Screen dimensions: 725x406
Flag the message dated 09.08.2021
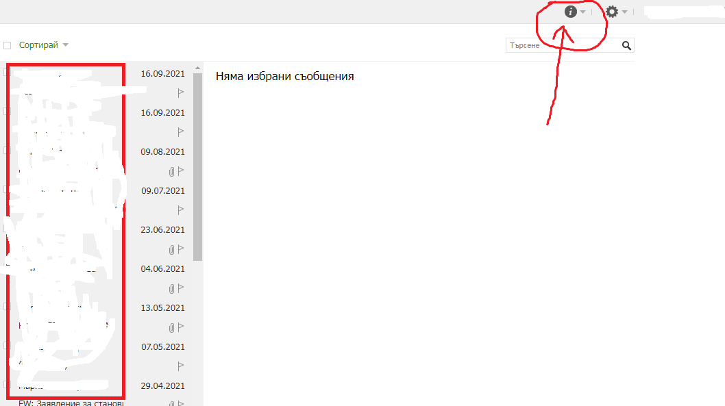coord(181,171)
